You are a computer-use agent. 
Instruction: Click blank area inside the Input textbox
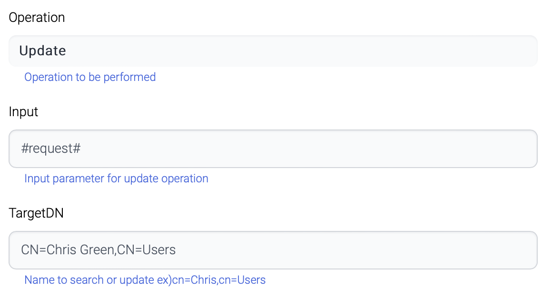(333, 149)
